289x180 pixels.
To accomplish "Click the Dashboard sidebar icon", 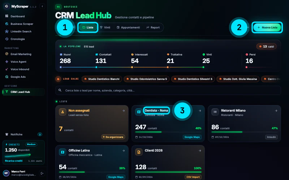I will pos(7,16).
